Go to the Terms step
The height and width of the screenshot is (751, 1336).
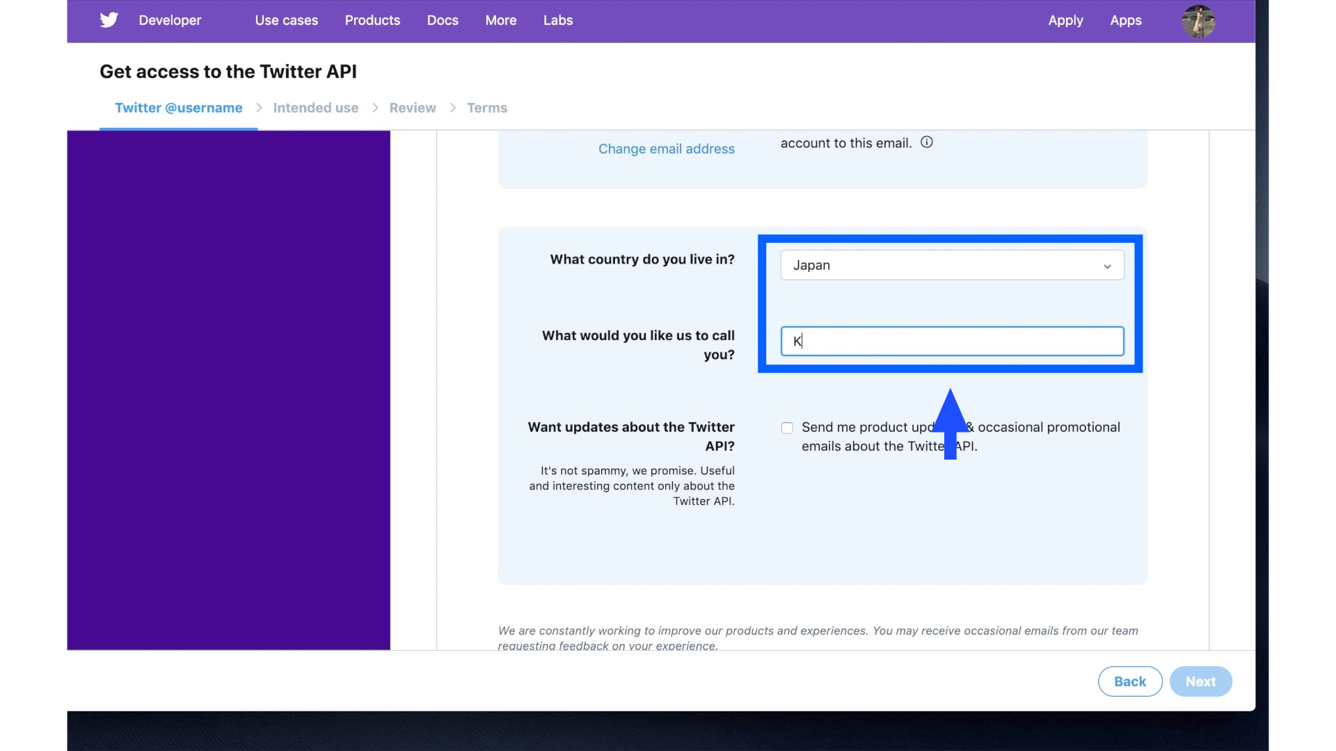[487, 108]
